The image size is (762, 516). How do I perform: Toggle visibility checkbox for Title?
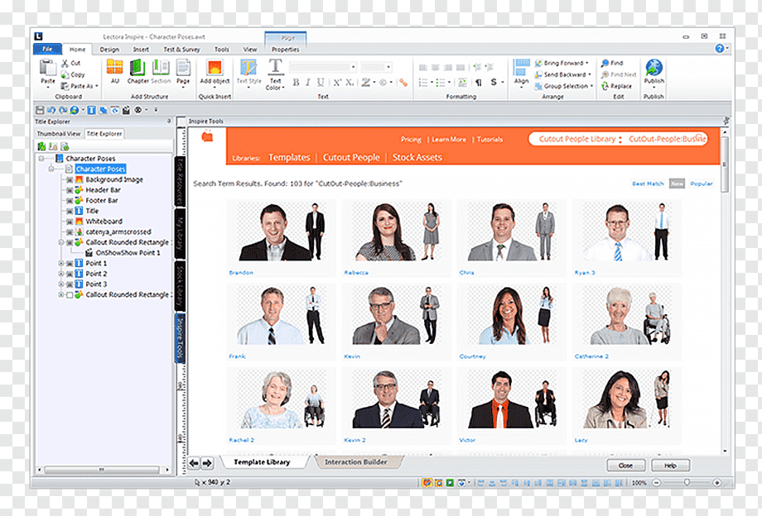point(70,211)
